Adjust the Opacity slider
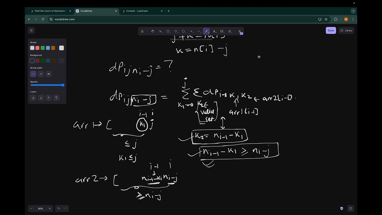 coord(47,85)
